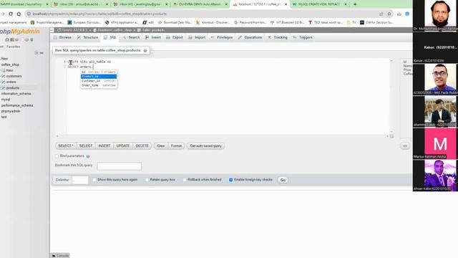Open a new browser tab with plus

[355, 4]
